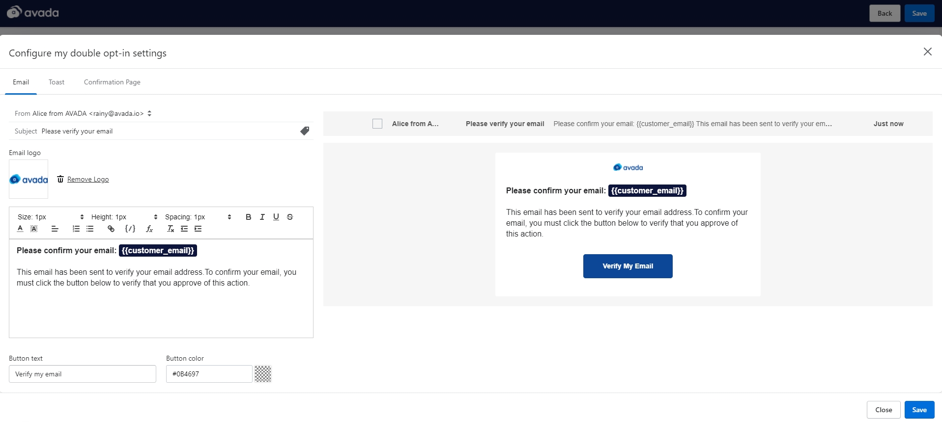This screenshot has width=942, height=422.
Task: Apply italic formatting to text
Action: (262, 217)
